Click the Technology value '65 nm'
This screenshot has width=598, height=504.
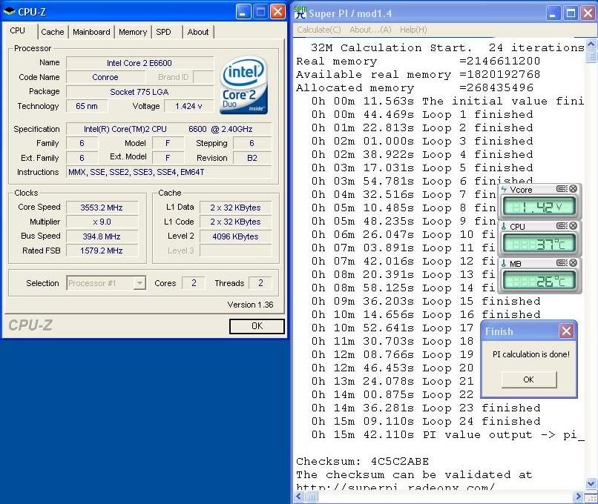[87, 106]
